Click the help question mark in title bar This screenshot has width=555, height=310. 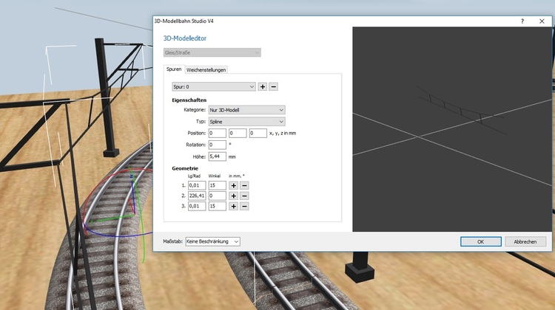point(522,21)
